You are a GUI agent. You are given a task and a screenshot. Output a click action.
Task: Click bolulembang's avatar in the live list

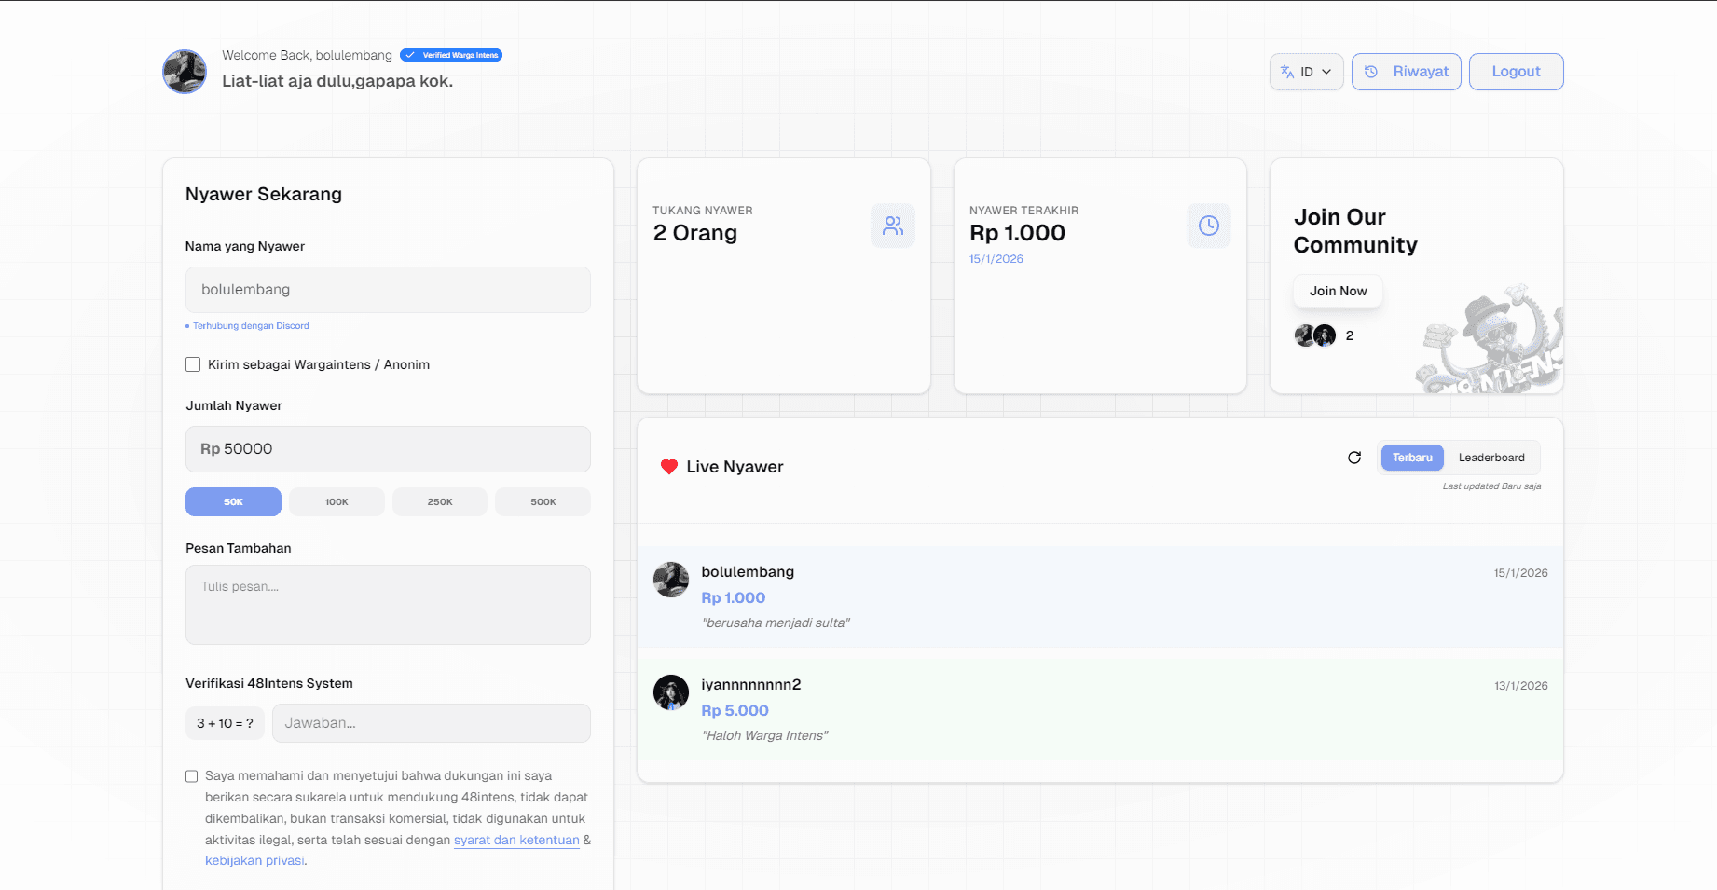click(x=671, y=580)
